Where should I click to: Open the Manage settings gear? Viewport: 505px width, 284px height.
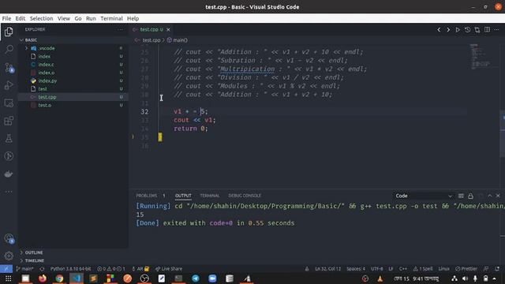pyautogui.click(x=9, y=256)
